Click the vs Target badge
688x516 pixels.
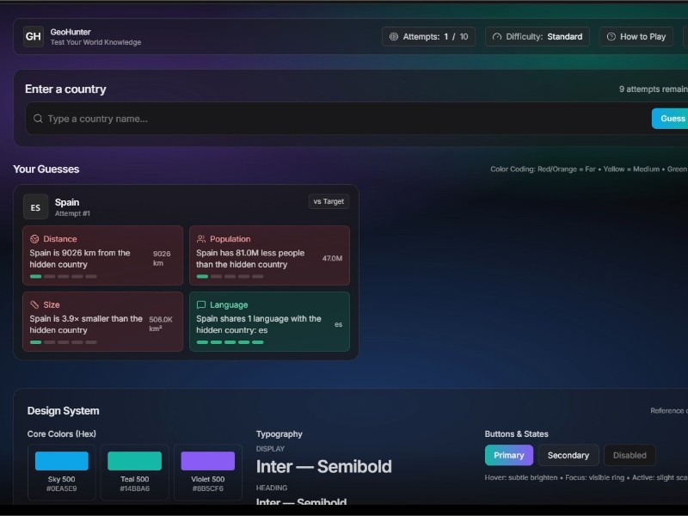pyautogui.click(x=329, y=201)
